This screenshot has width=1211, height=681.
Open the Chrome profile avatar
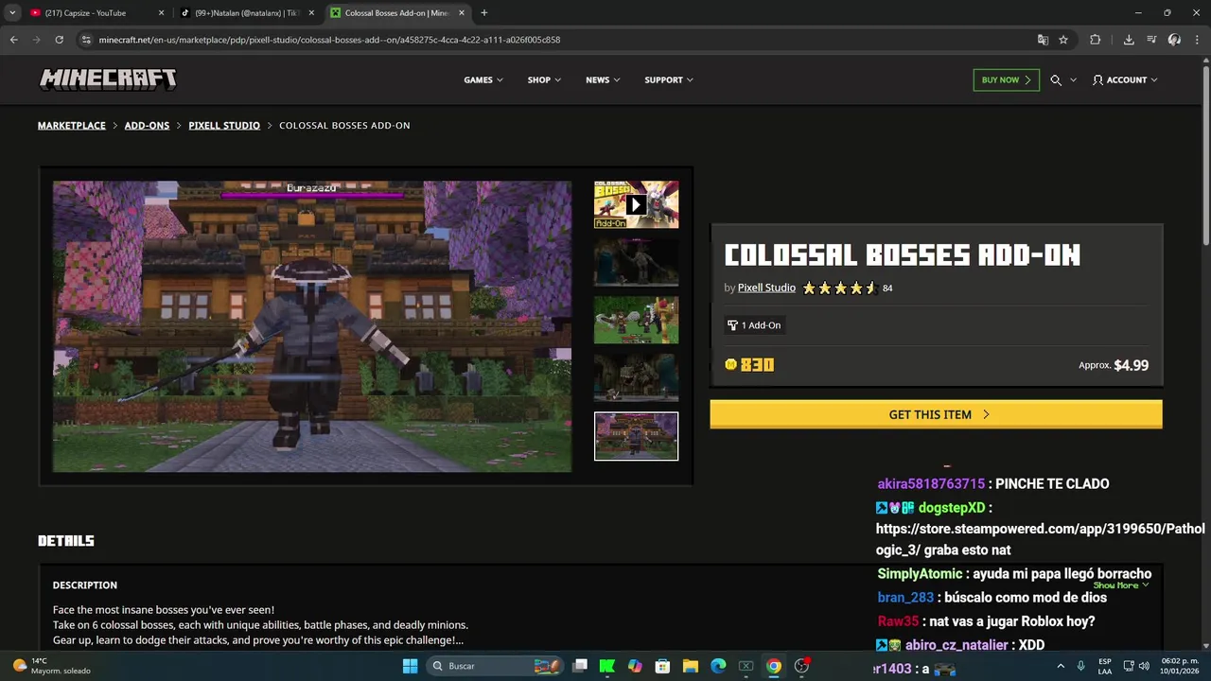point(1174,40)
